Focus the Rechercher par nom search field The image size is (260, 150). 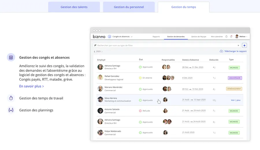(167, 45)
